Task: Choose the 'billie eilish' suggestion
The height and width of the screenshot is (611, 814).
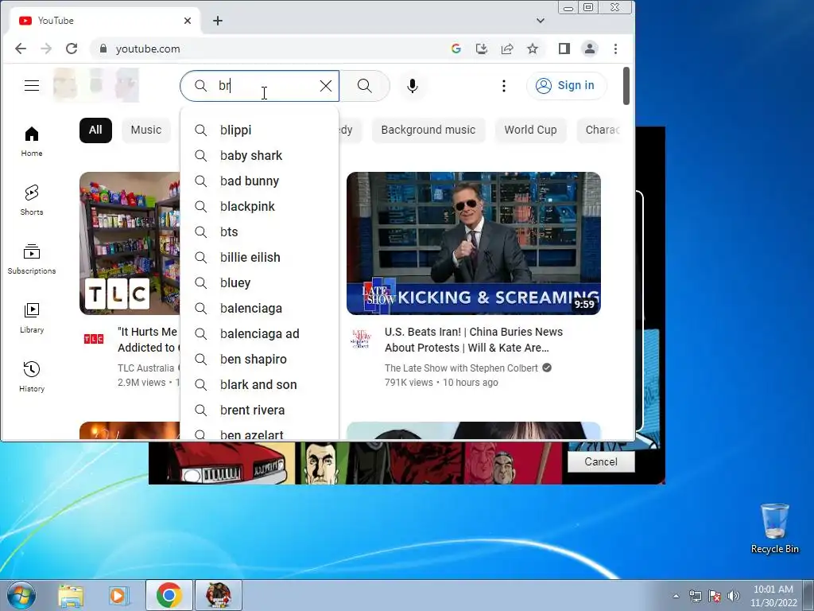Action: (x=260, y=257)
